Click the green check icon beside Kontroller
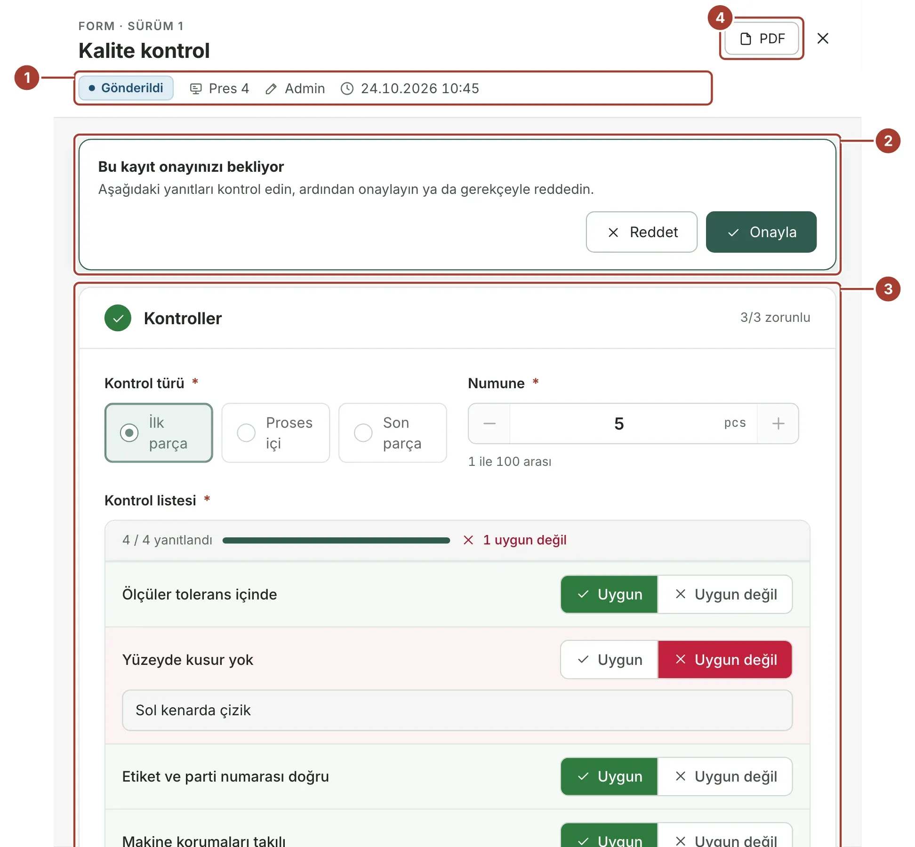The width and height of the screenshot is (915, 847). (x=118, y=318)
